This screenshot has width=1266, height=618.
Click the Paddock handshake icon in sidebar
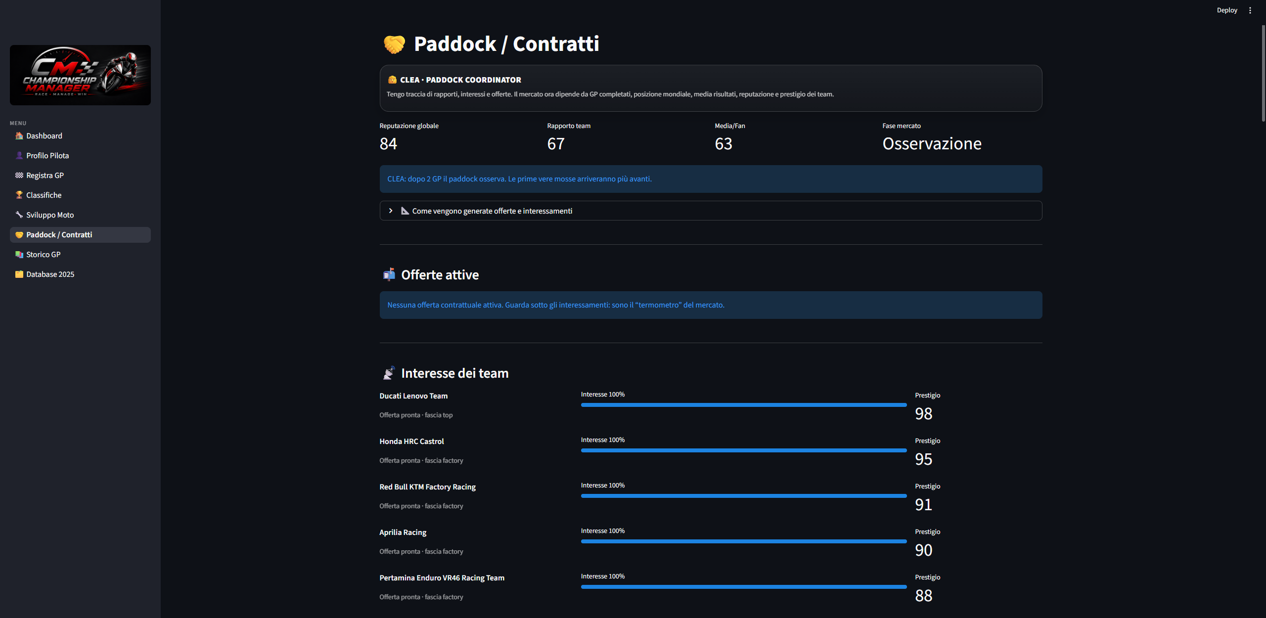coord(19,235)
